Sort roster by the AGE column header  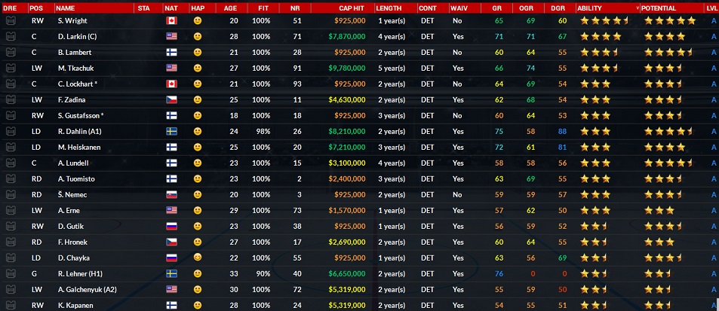click(x=230, y=7)
